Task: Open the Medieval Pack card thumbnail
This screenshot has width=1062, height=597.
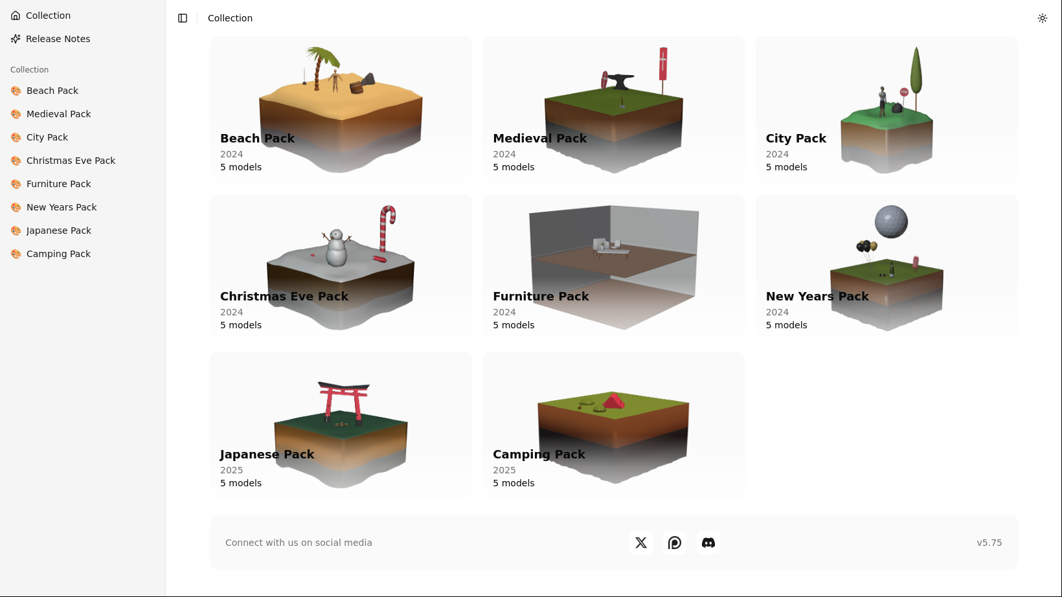Action: pyautogui.click(x=614, y=109)
